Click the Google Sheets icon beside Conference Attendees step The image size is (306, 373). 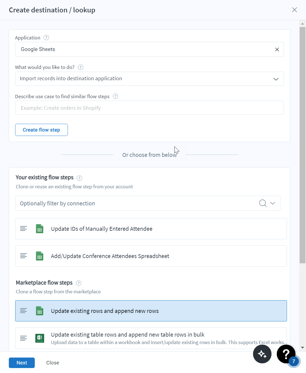[39, 256]
